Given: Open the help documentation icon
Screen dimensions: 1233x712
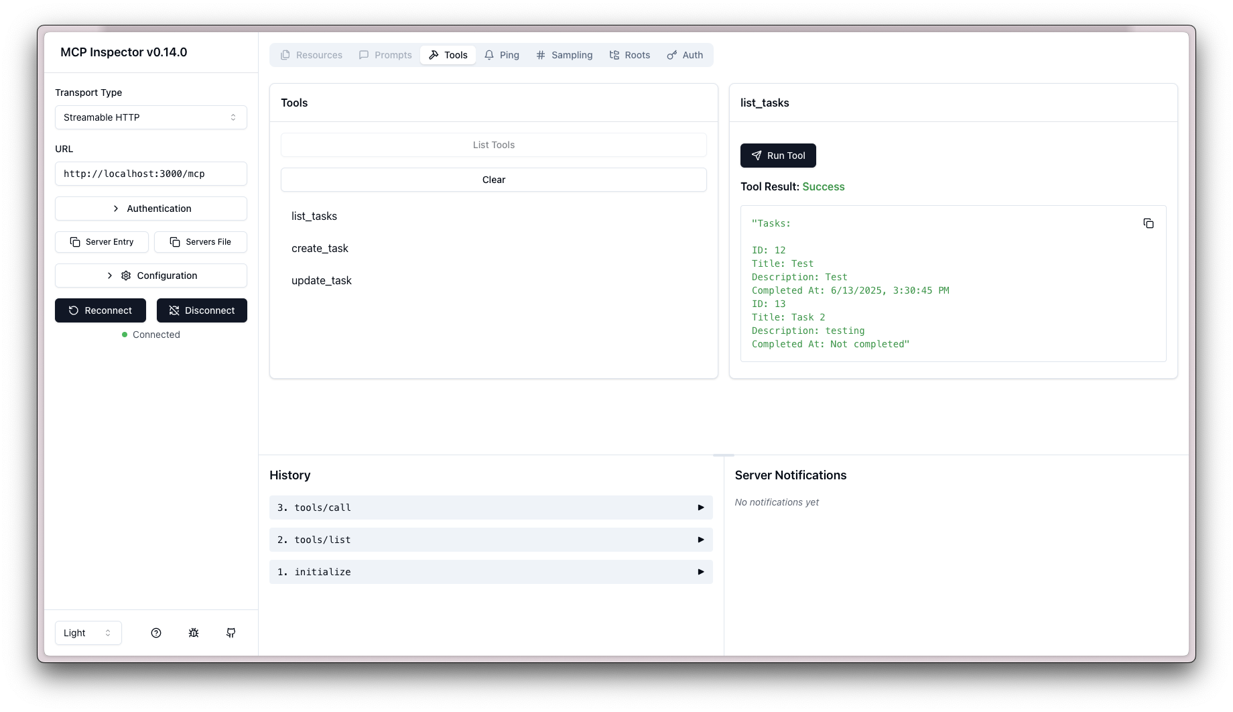Looking at the screenshot, I should (x=156, y=633).
